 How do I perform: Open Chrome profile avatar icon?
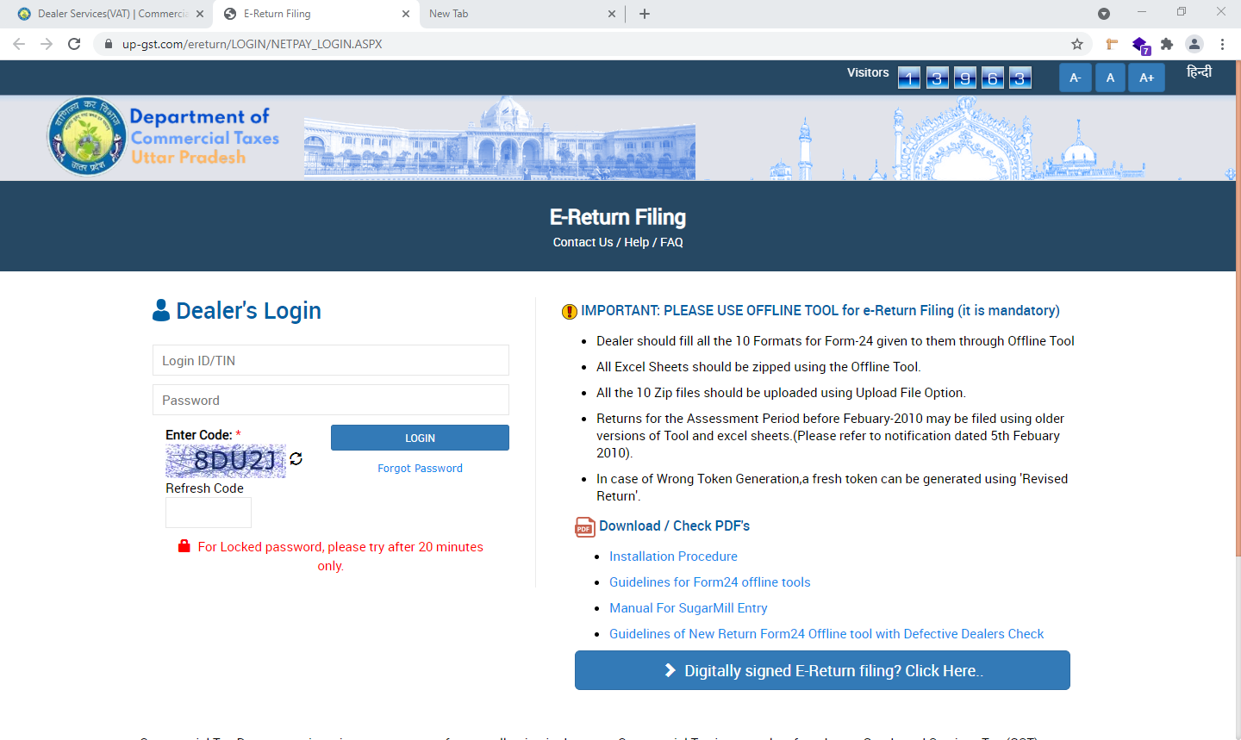[1194, 44]
